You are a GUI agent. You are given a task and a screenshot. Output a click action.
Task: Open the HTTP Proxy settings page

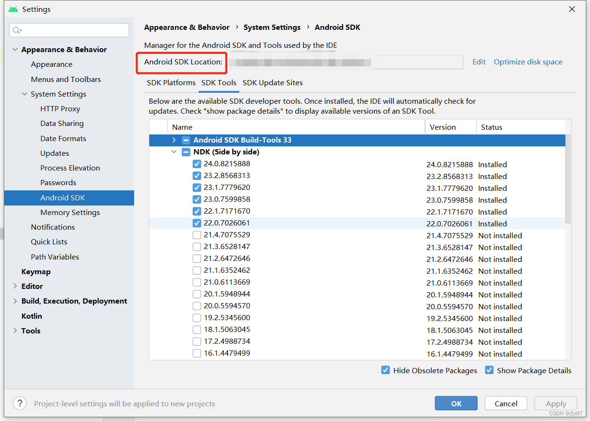60,108
